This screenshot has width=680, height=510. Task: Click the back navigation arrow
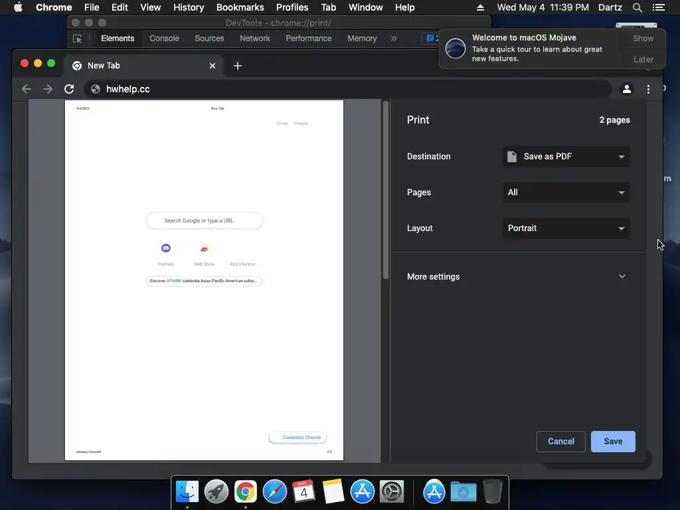click(27, 89)
